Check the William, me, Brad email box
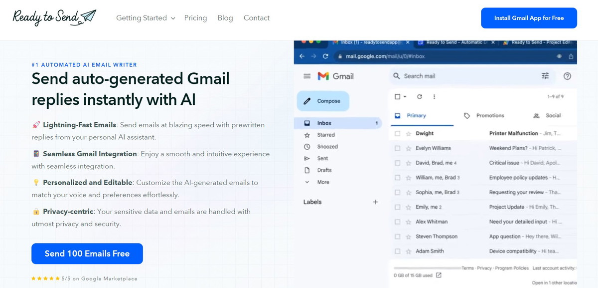The height and width of the screenshot is (288, 598). pyautogui.click(x=397, y=178)
